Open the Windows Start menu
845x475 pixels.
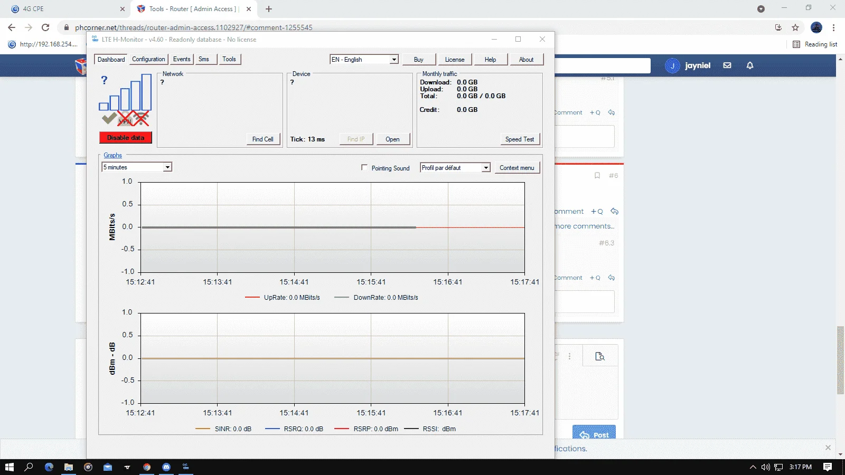coord(9,467)
